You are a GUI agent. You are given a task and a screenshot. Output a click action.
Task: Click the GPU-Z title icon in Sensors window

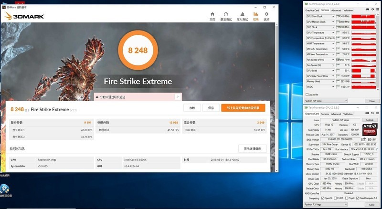(307, 4)
